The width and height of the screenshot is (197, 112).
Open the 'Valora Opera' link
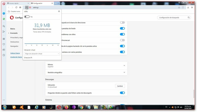[x=15, y=53]
